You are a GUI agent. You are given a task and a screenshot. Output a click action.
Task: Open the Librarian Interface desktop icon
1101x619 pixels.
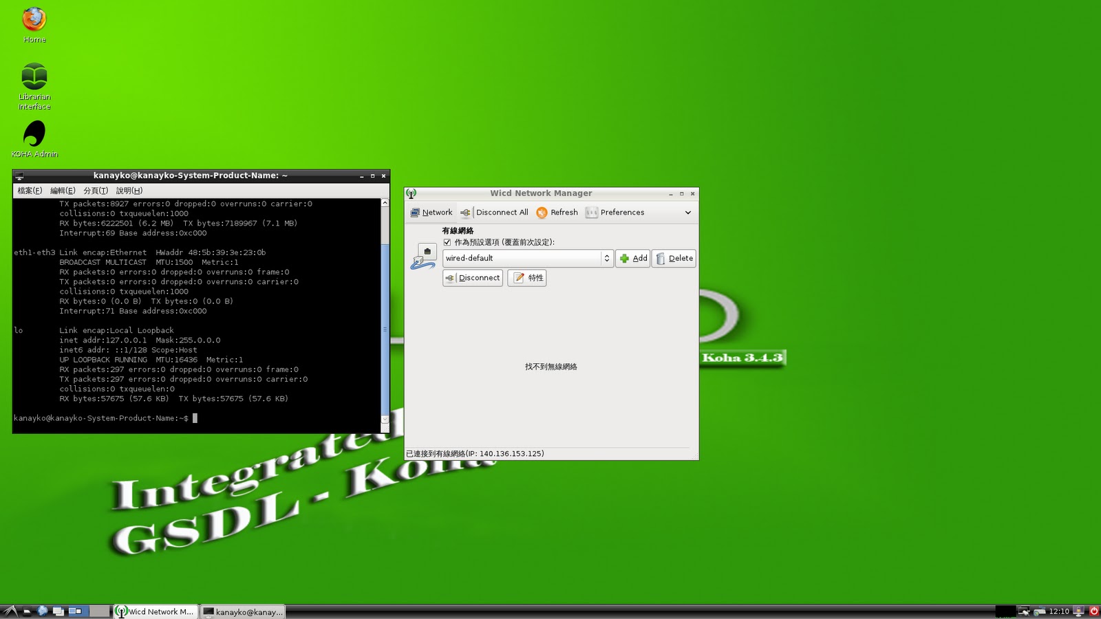34,86
